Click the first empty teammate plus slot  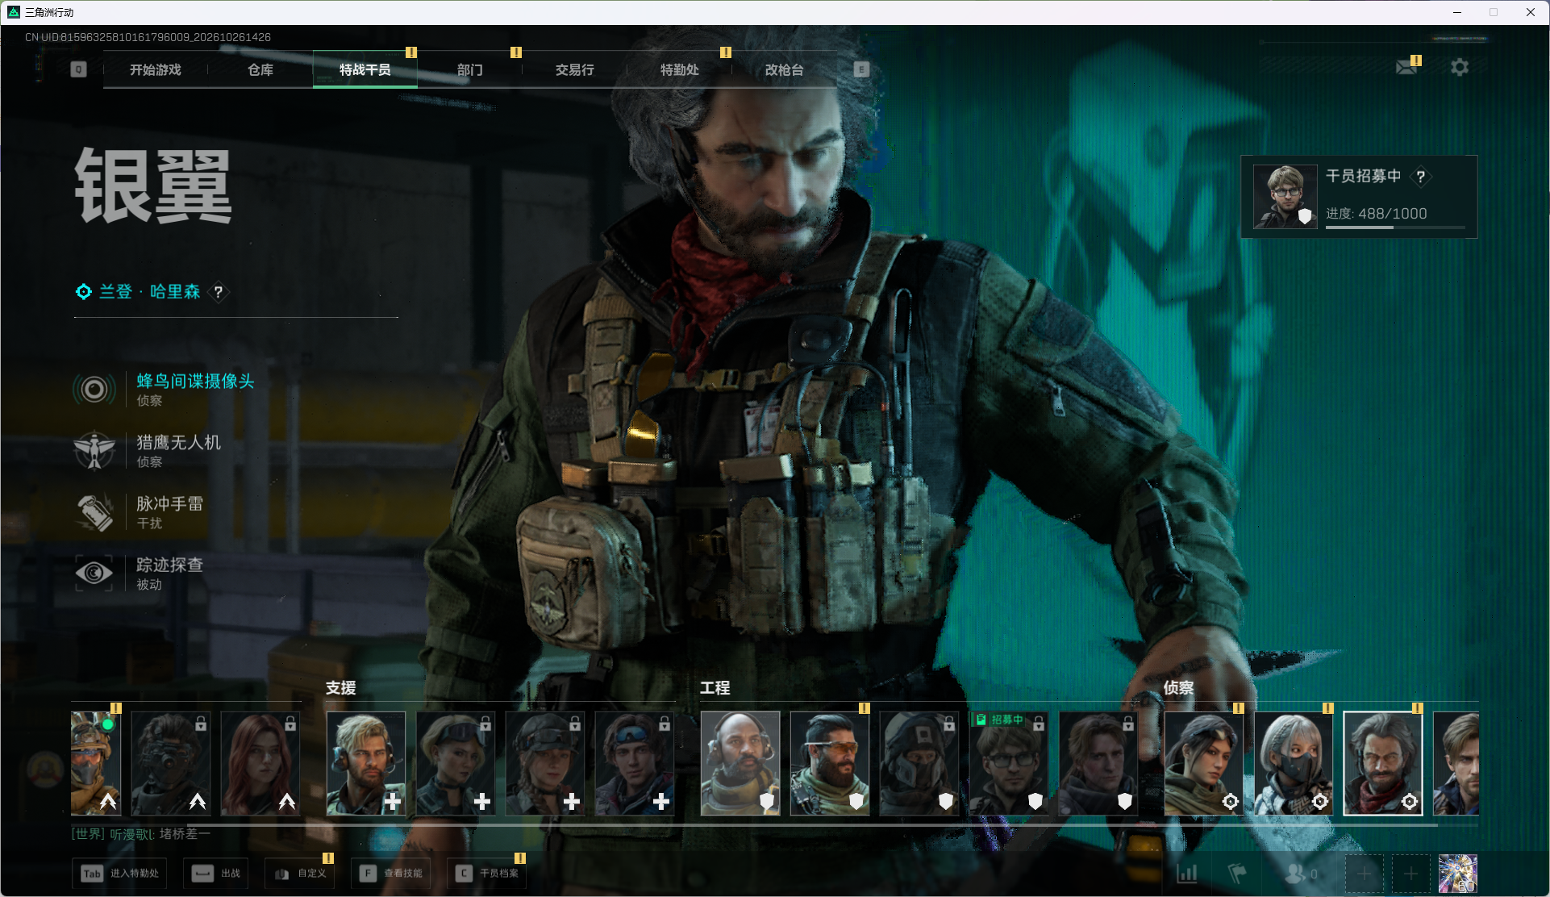coord(1365,874)
